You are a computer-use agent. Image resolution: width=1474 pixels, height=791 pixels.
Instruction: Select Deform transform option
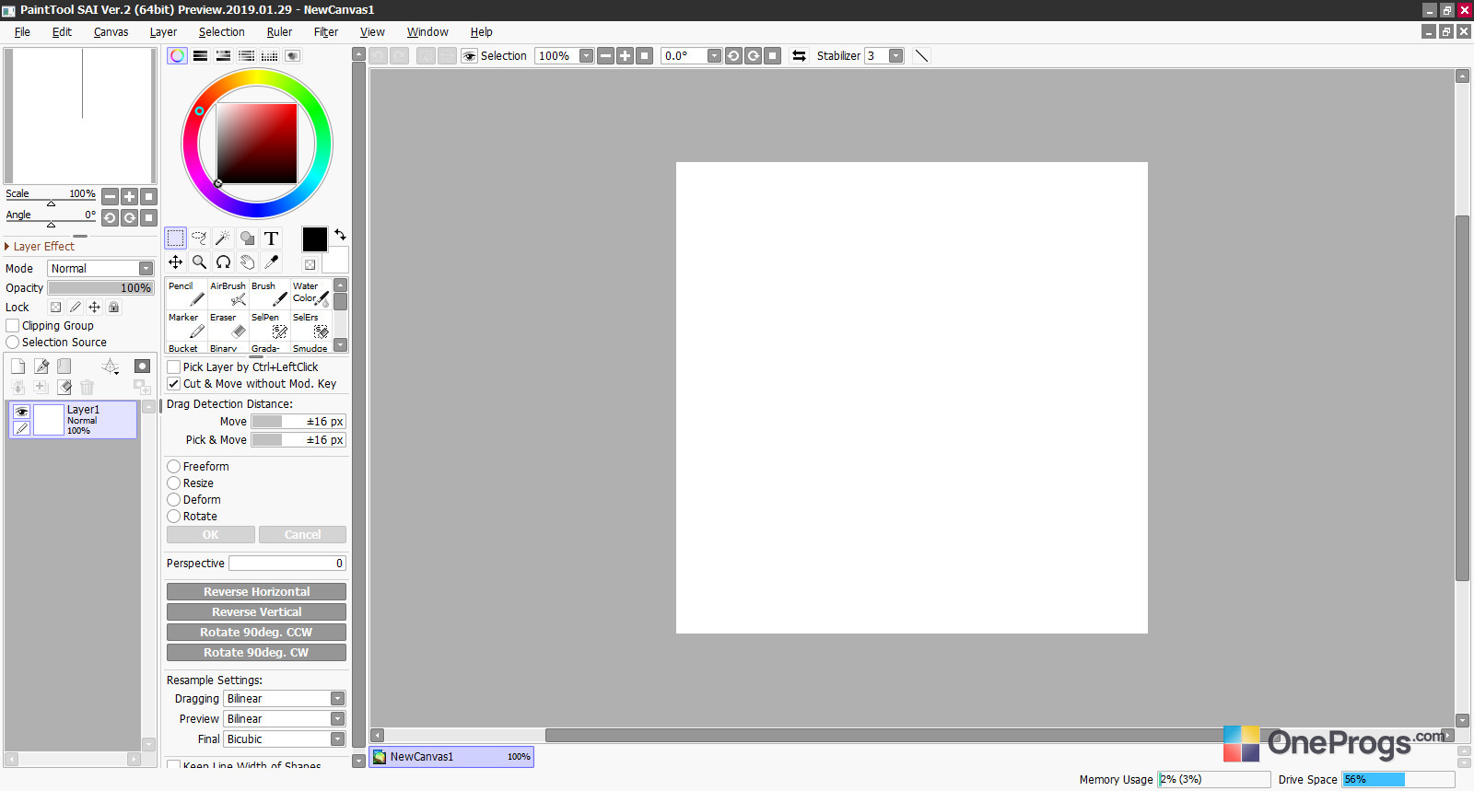pos(173,500)
